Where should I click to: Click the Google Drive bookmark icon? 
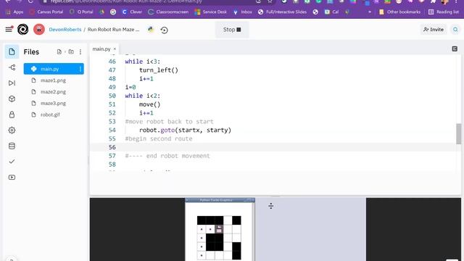coord(101,12)
